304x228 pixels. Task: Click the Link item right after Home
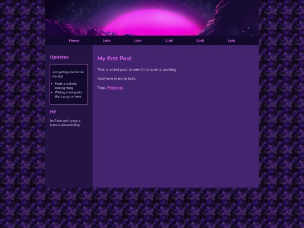click(106, 41)
